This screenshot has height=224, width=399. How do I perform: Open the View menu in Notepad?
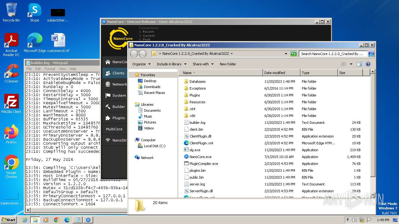click(62, 69)
